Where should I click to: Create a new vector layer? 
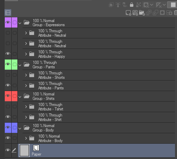click(x=135, y=13)
